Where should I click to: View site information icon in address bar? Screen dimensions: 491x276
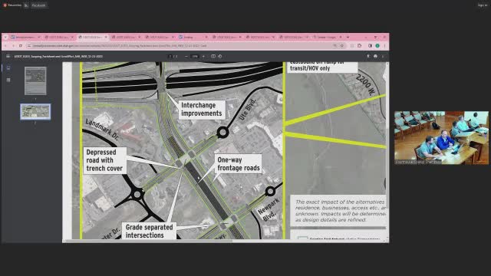29,46
